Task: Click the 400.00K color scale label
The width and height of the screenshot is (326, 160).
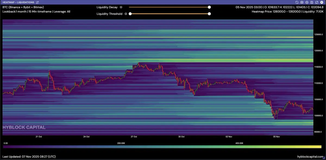Action: coord(239,143)
